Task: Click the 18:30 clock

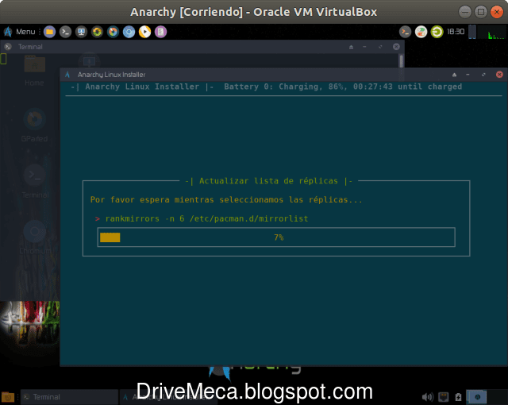Action: pyautogui.click(x=456, y=32)
